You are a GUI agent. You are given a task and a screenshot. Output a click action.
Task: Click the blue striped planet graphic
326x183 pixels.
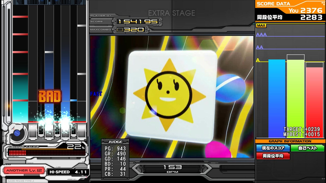click(x=230, y=88)
